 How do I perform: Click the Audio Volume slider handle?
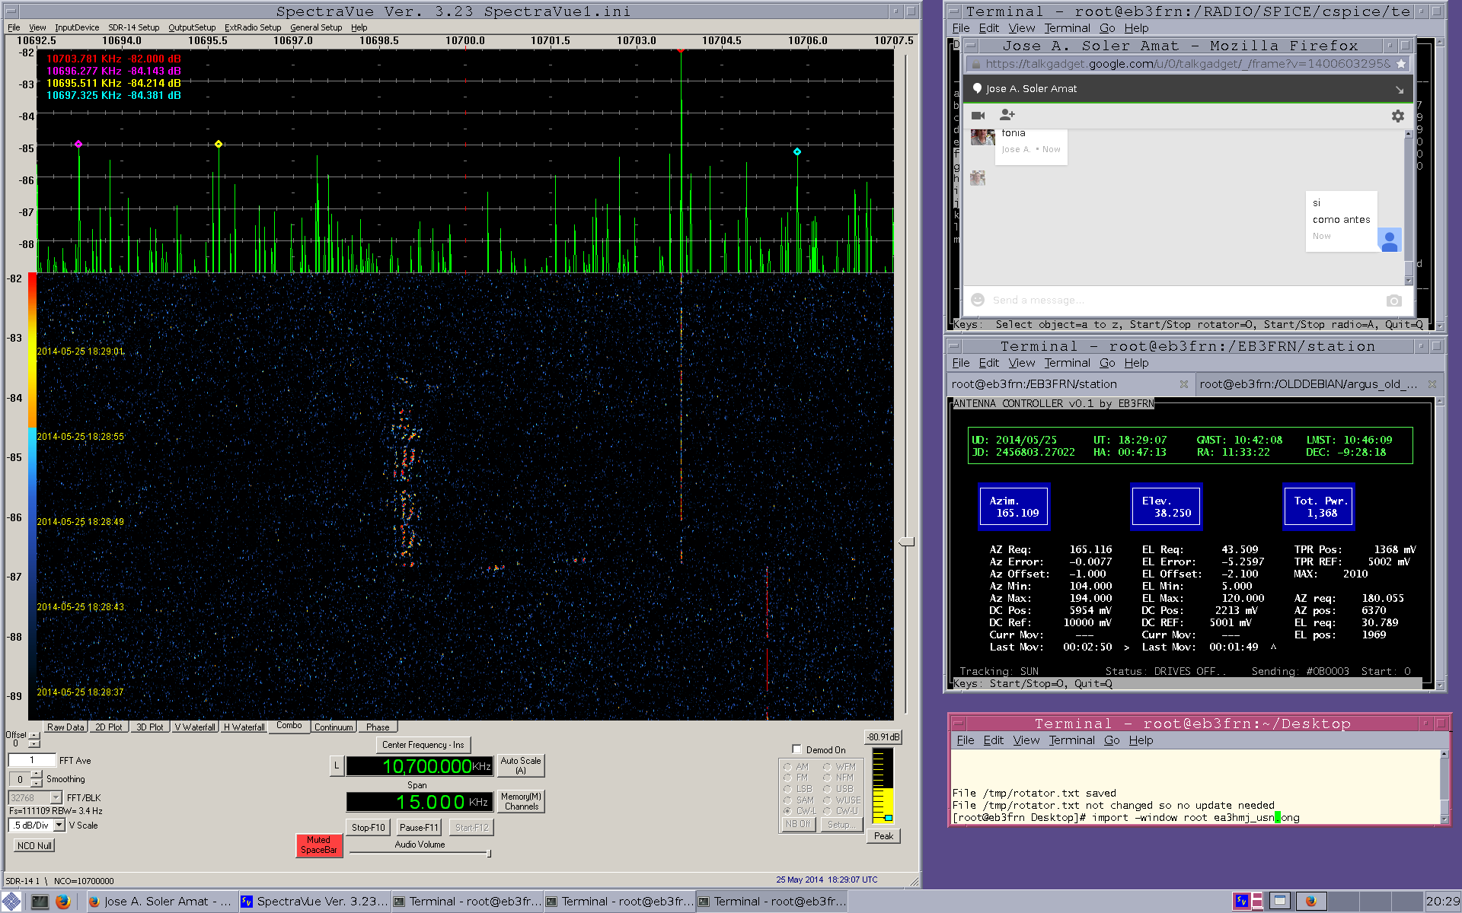[x=489, y=854]
